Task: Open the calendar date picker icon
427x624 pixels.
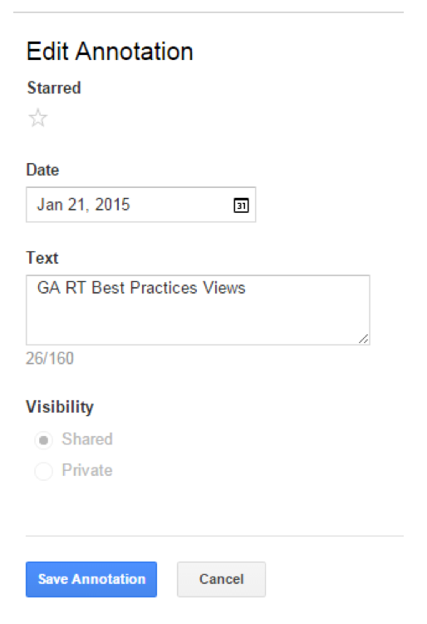Action: click(241, 206)
